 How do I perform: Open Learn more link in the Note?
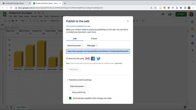pyautogui.click(x=118, y=63)
